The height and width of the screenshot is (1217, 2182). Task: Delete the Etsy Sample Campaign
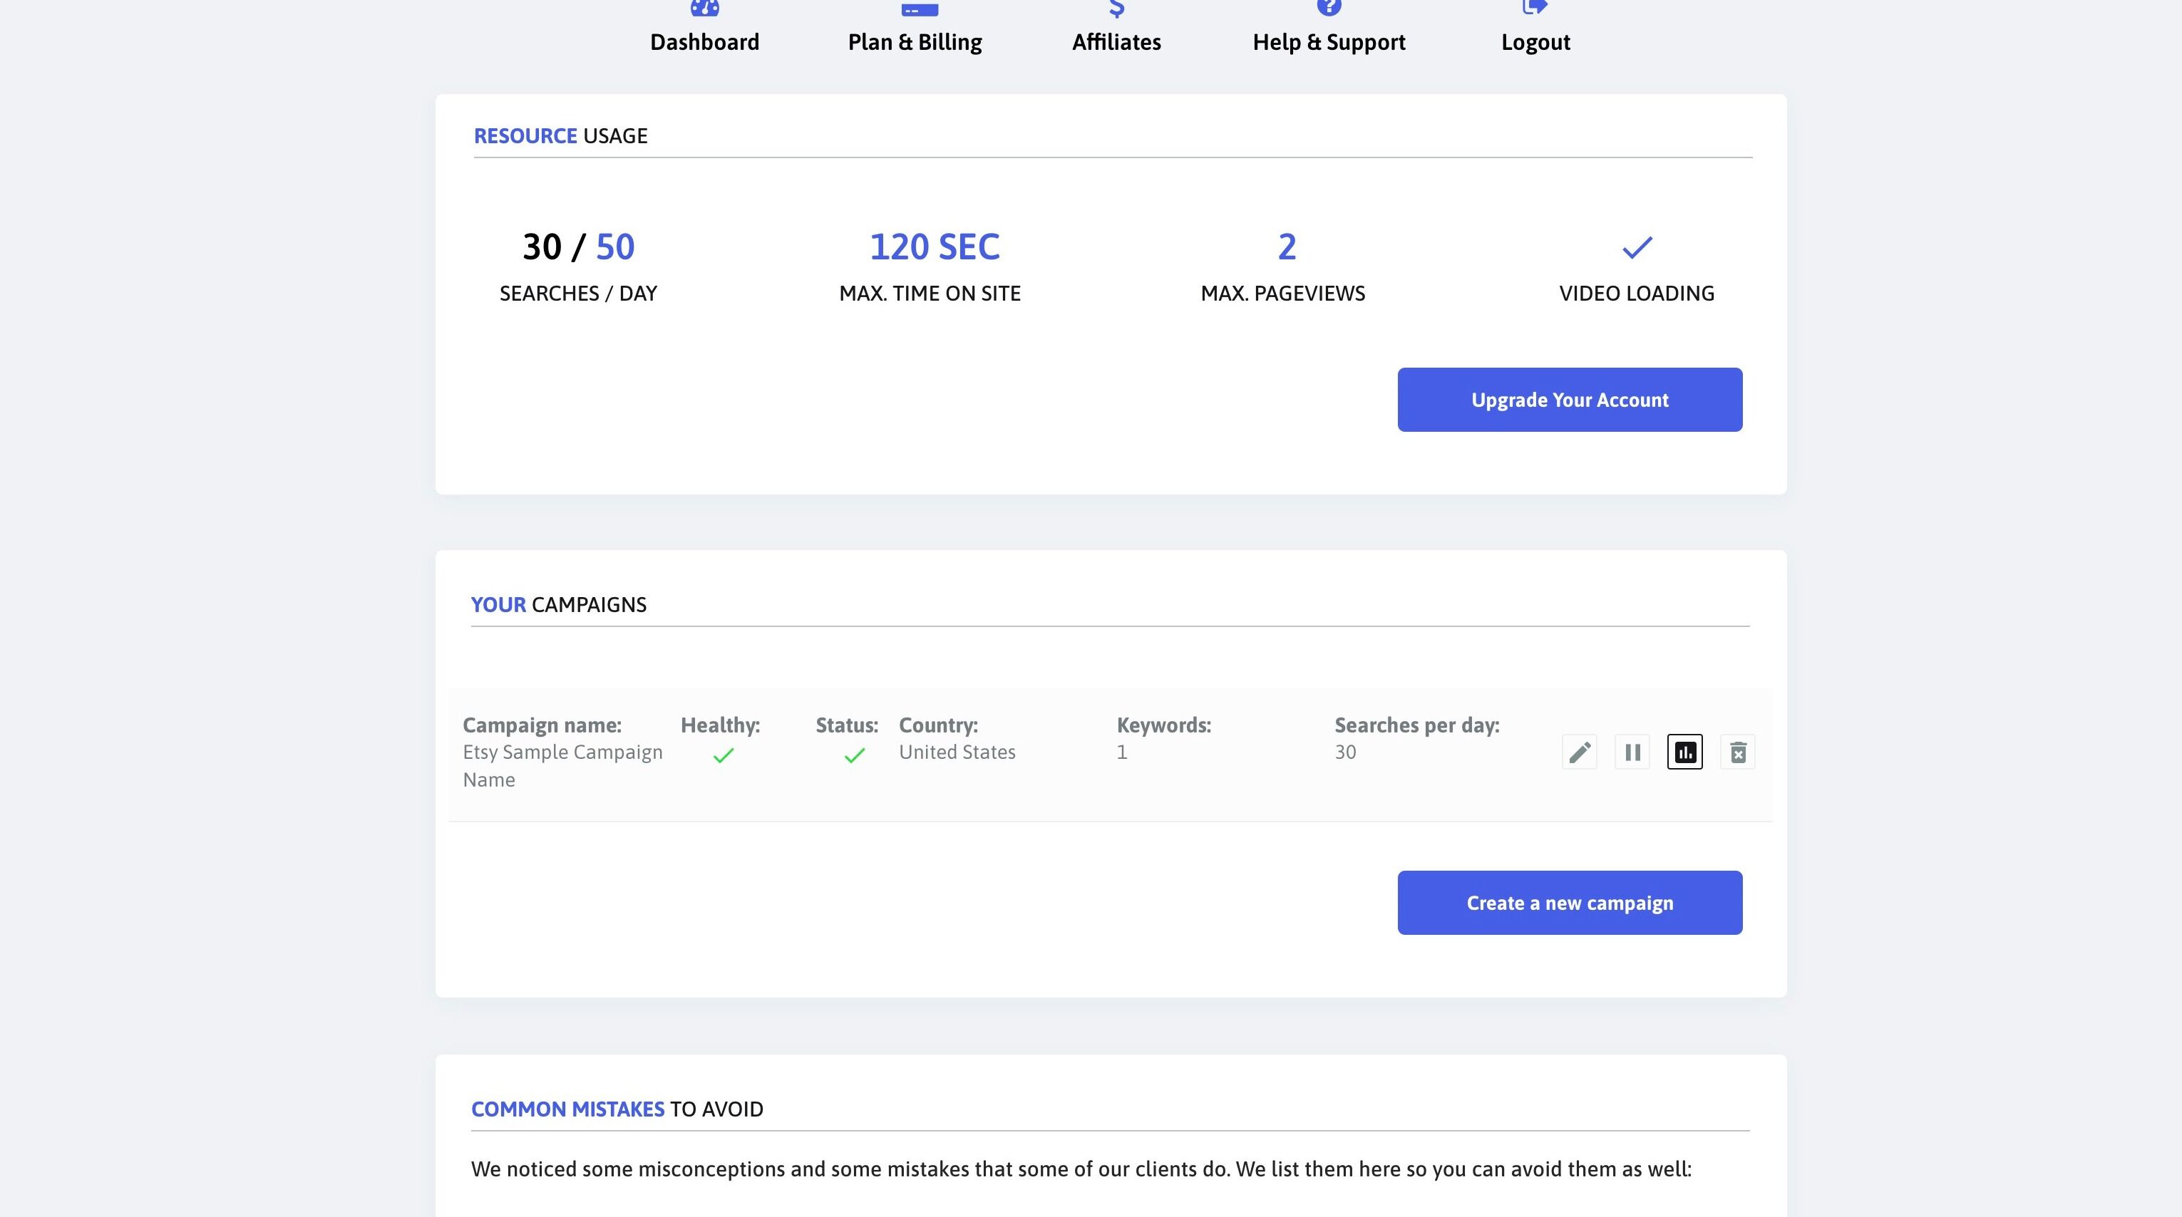pyautogui.click(x=1738, y=752)
